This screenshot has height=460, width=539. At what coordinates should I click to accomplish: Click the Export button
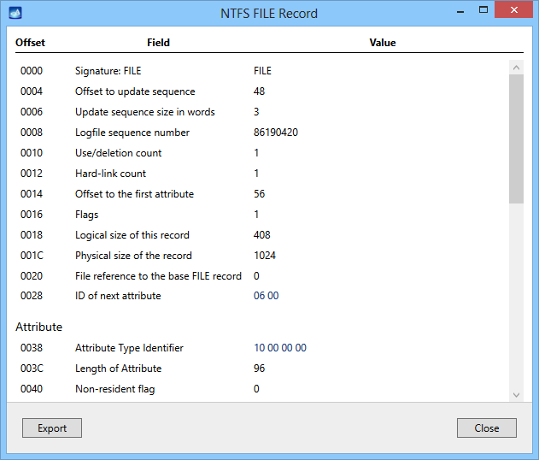coord(52,428)
